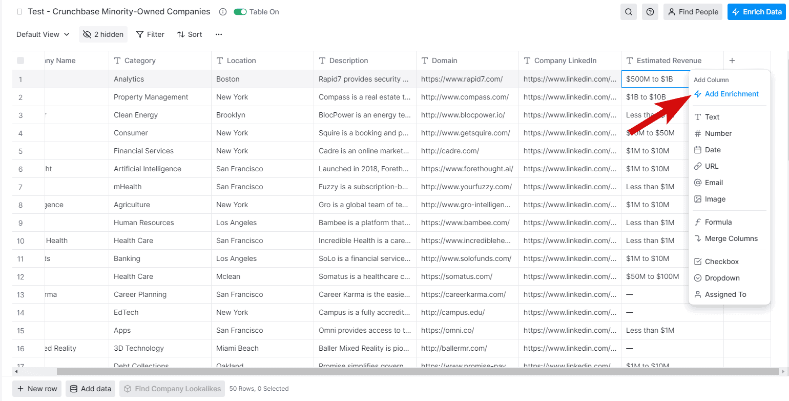Image resolution: width=789 pixels, height=401 pixels.
Task: Choose Text column type
Action: tap(730, 117)
